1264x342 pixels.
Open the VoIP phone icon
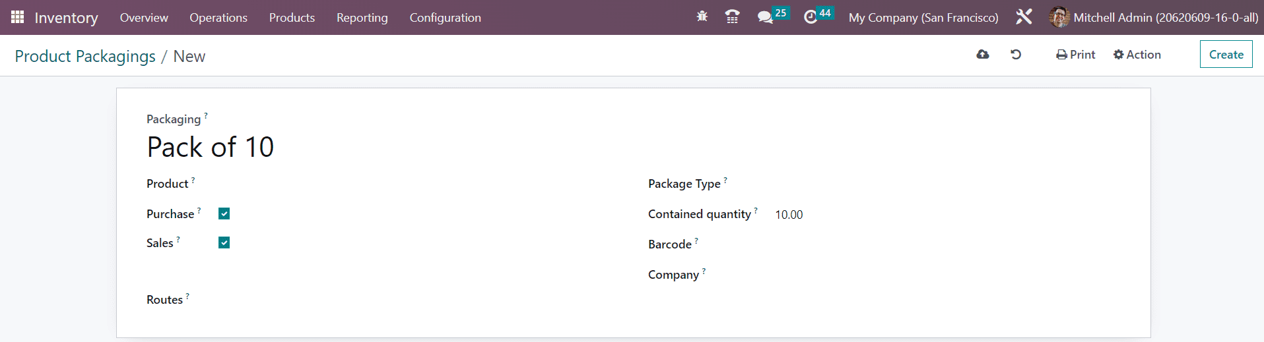click(732, 17)
